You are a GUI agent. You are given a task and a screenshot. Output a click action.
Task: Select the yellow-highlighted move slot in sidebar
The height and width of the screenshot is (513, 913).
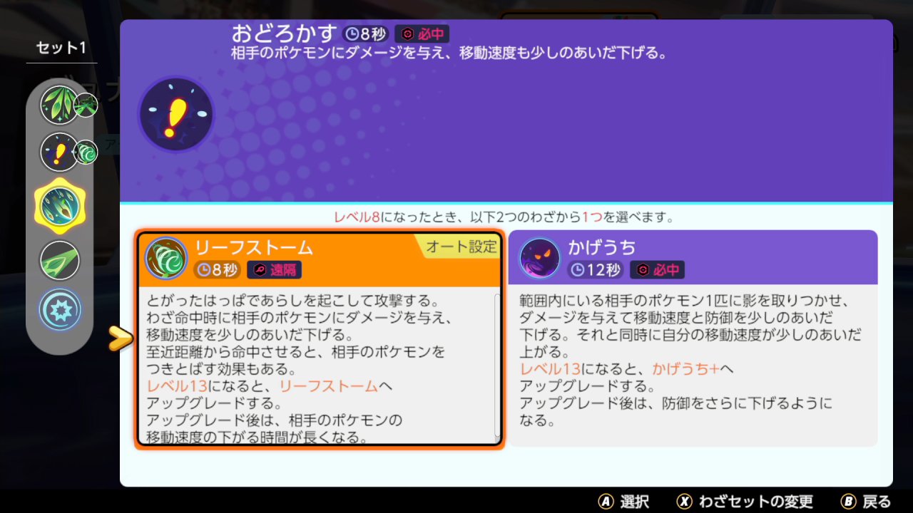pyautogui.click(x=60, y=204)
